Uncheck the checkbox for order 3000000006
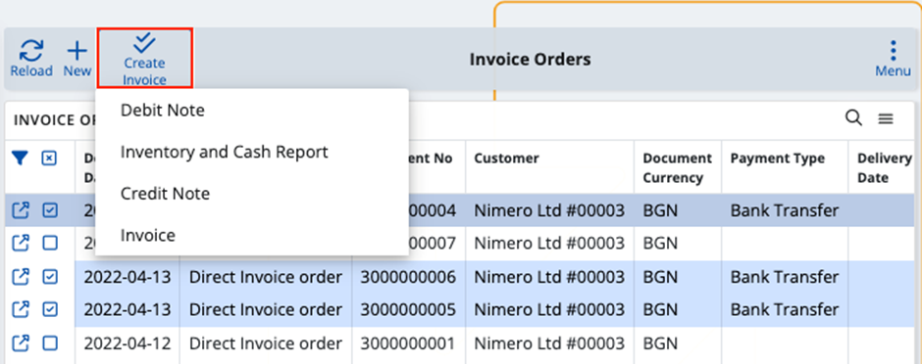The height and width of the screenshot is (364, 922). 50,277
